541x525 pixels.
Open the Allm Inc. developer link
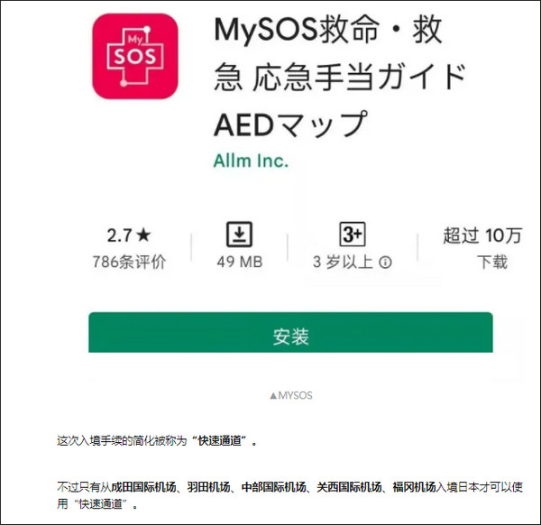click(x=251, y=161)
